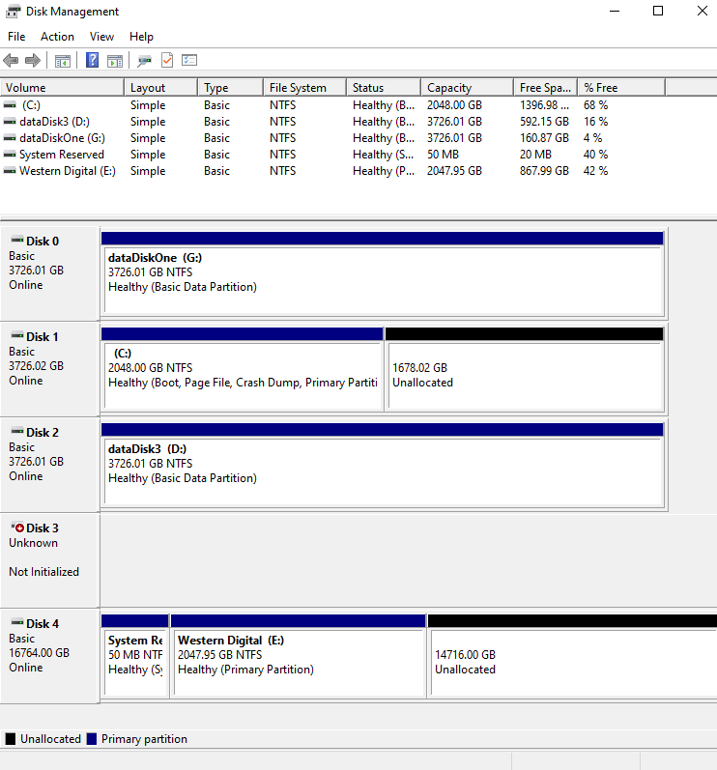Select the Western Digital (E:) partition block
Viewport: 717px width, 770px height.
(x=298, y=656)
